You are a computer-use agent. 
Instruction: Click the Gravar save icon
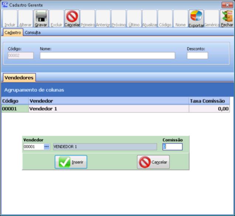click(41, 17)
